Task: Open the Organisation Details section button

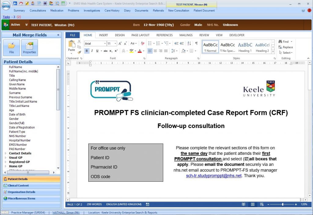Action: click(31, 192)
